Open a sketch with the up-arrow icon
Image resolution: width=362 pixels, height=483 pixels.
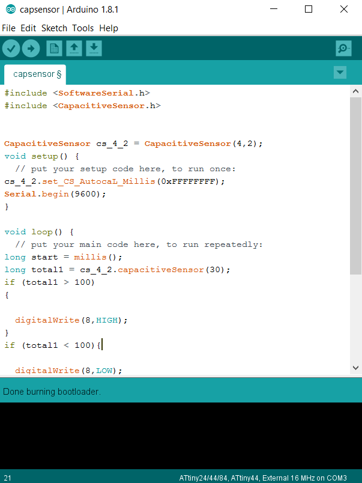[74, 49]
